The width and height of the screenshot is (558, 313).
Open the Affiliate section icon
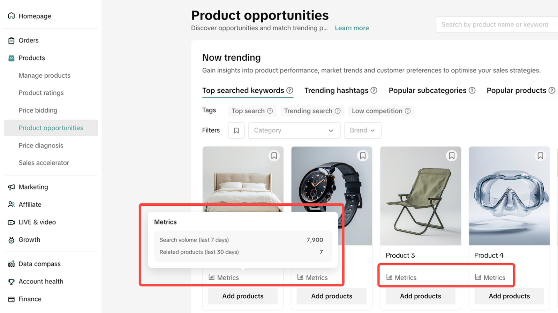tap(12, 204)
